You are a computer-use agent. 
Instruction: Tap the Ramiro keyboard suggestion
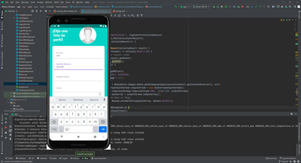[x=94, y=100]
